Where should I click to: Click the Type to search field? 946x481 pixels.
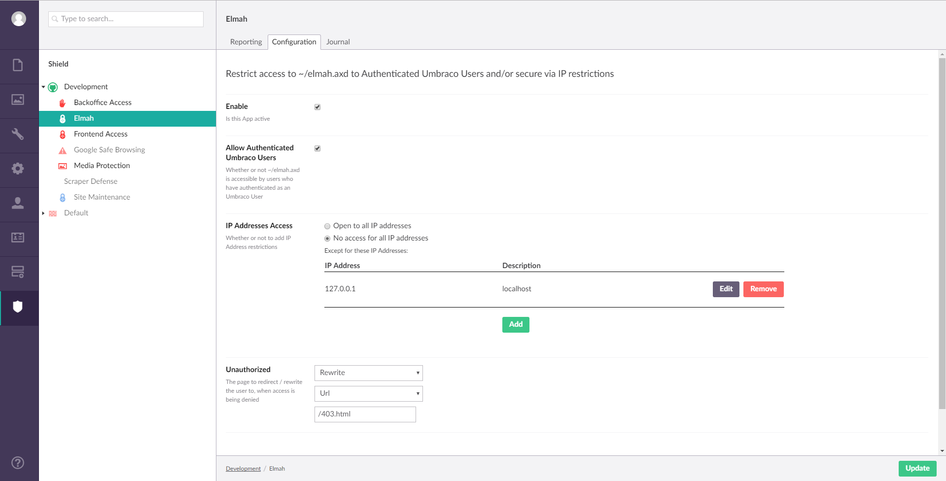(126, 19)
